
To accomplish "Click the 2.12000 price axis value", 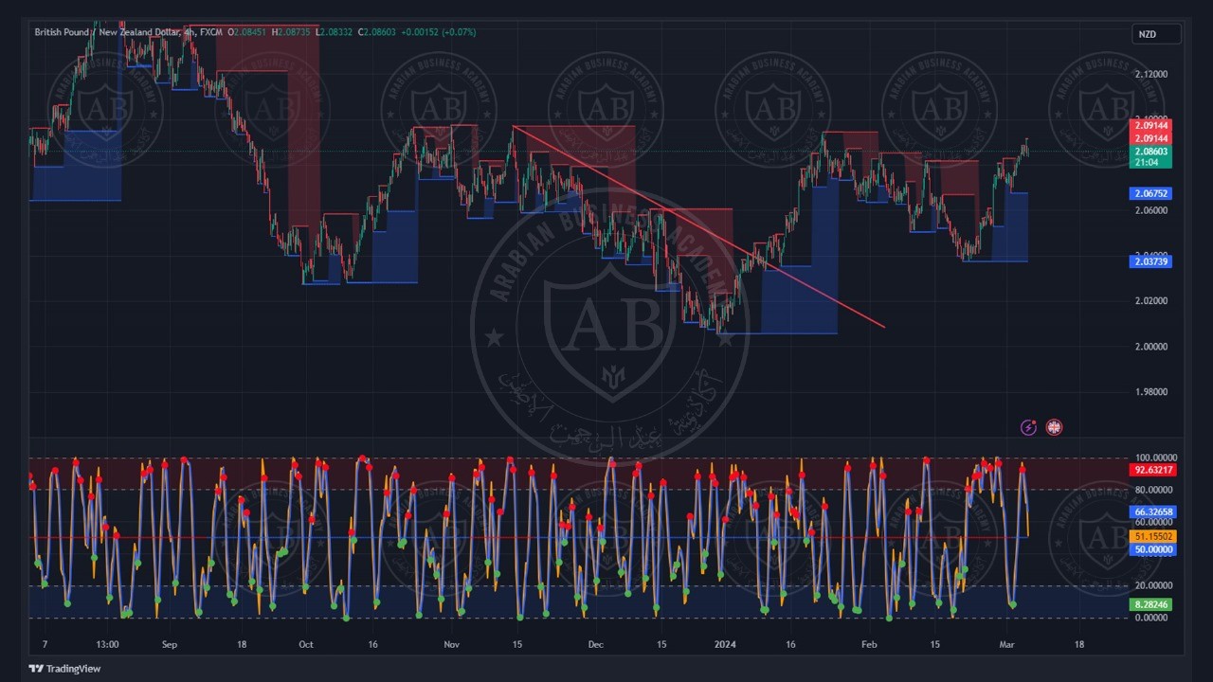I will [1150, 74].
